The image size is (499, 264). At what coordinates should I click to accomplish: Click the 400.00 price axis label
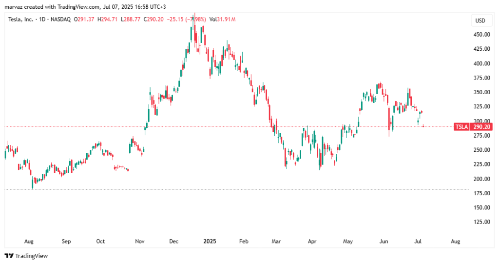click(x=482, y=63)
